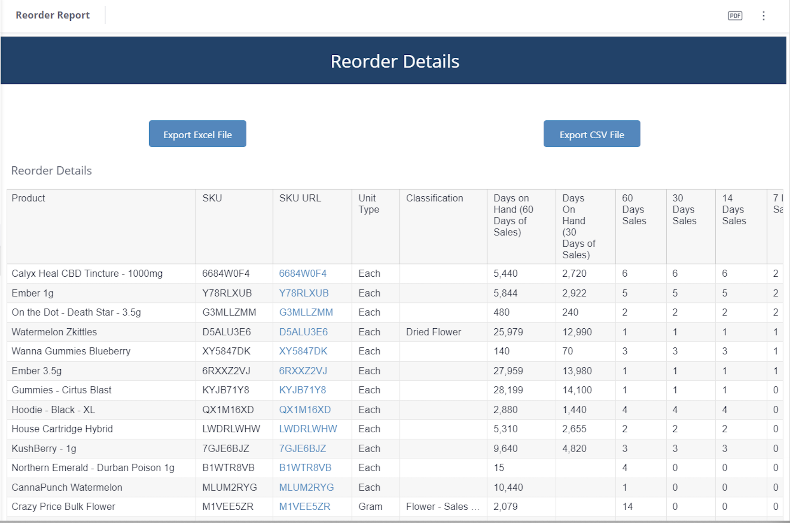The width and height of the screenshot is (790, 523).
Task: Follow the M1VEE5ZR SKU link
Action: (304, 507)
